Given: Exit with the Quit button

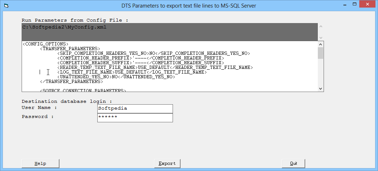Looking at the screenshot, I should [x=293, y=163].
